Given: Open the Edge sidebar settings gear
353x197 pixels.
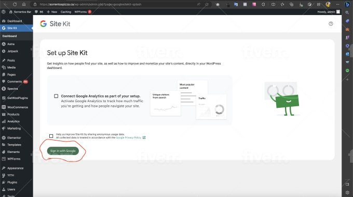Looking at the screenshot, I should click(x=347, y=192).
